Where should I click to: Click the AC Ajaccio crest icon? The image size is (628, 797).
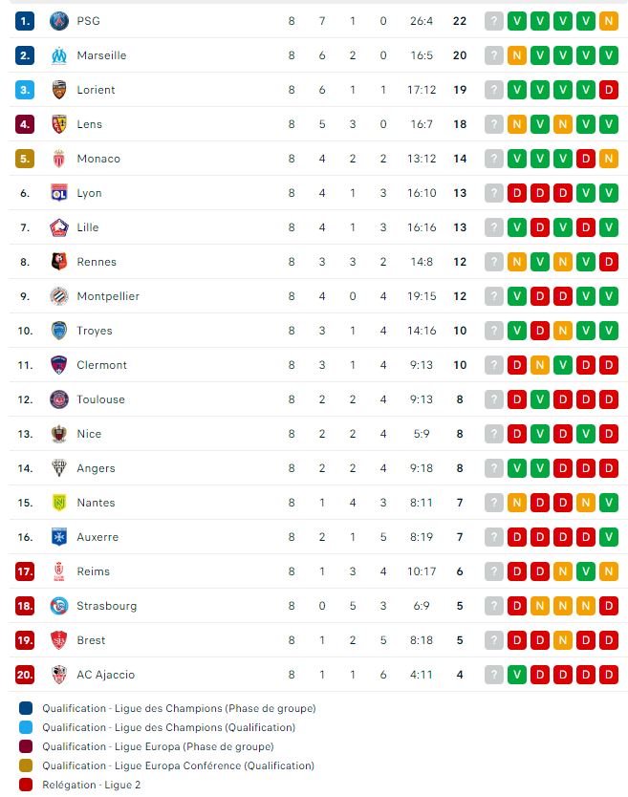click(x=59, y=675)
